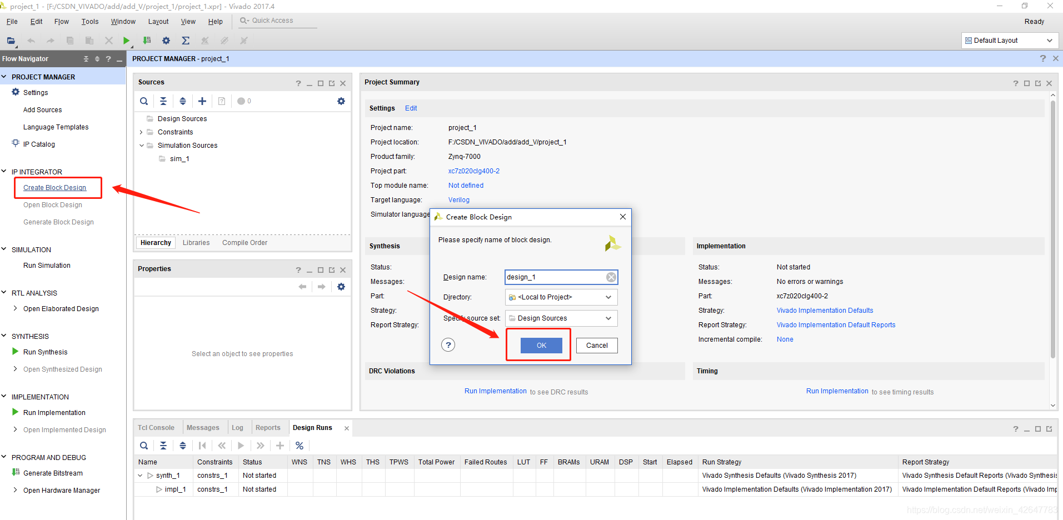This screenshot has height=520, width=1063.
Task: Click the Open Project toolbar icon
Action: (11, 41)
